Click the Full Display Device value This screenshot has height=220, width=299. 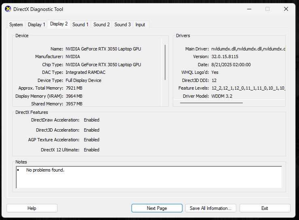(83, 80)
